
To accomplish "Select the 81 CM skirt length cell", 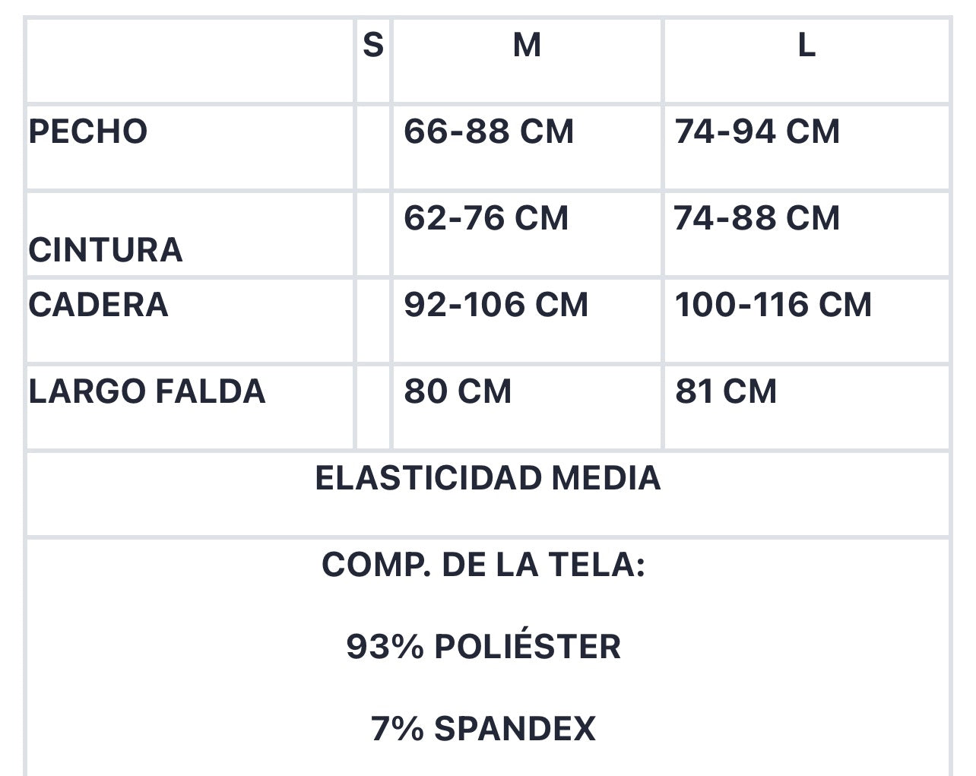I will [x=726, y=391].
